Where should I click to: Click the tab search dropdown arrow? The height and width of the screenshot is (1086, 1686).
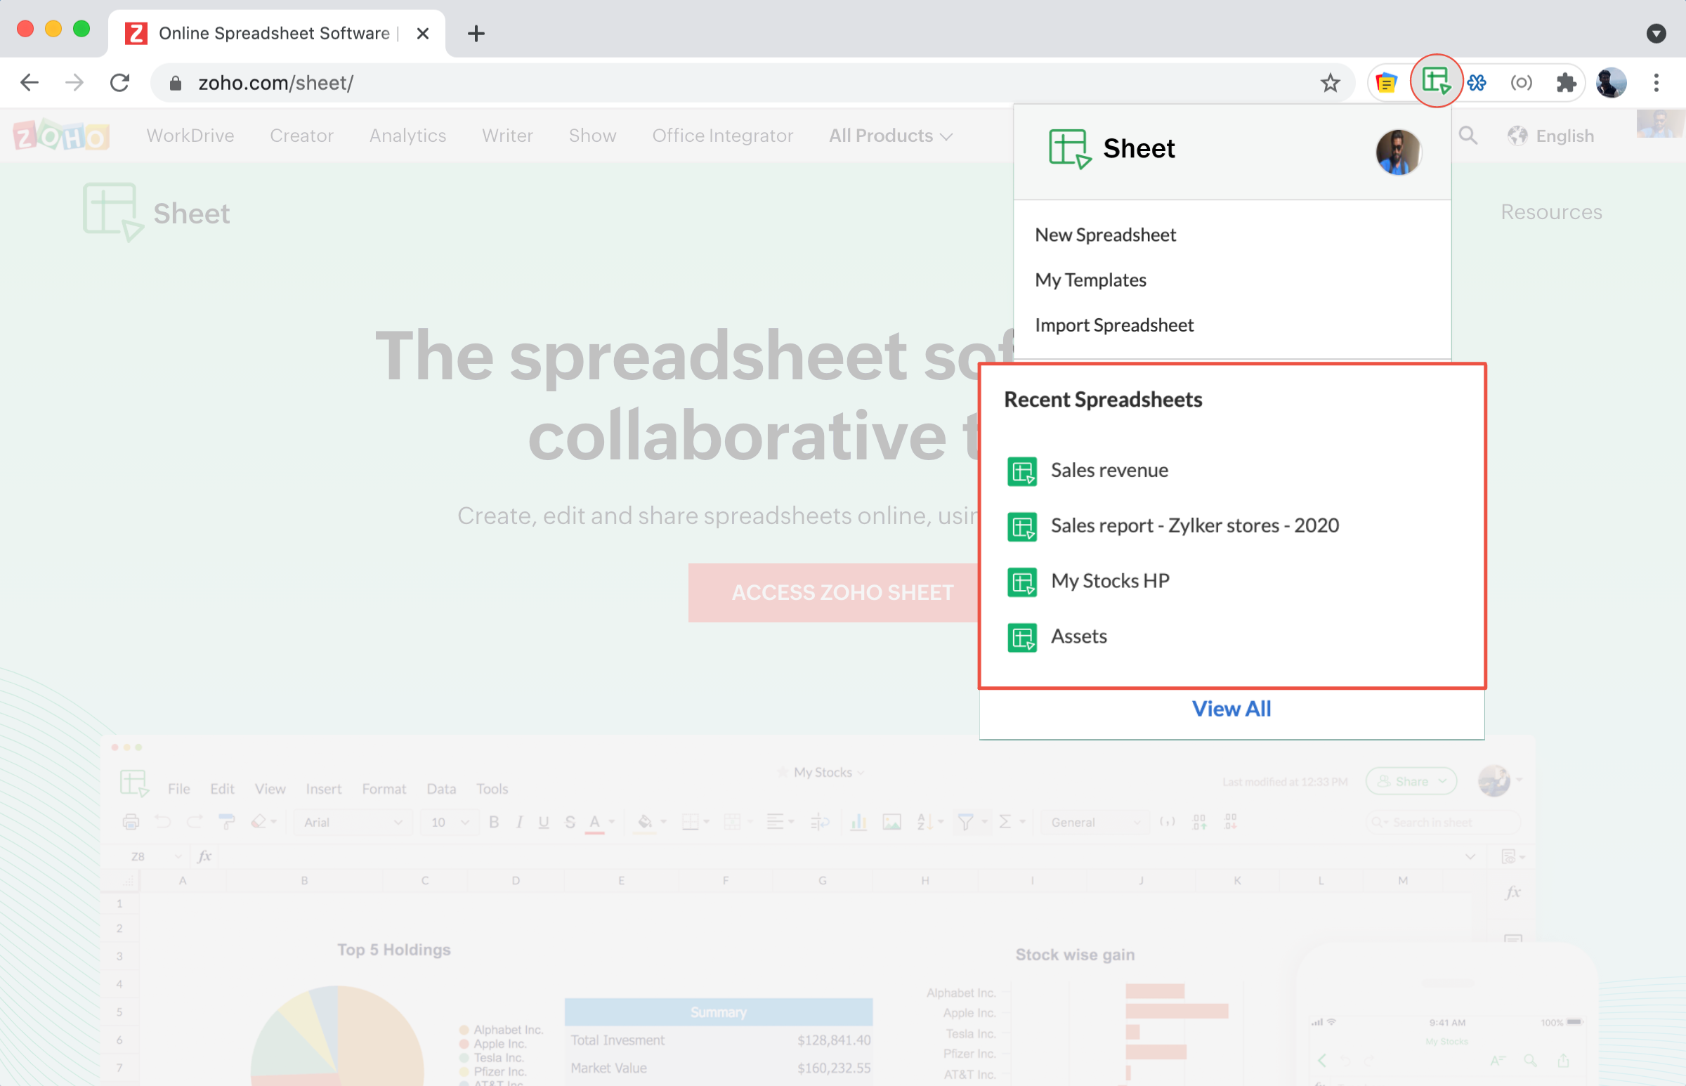(1656, 33)
